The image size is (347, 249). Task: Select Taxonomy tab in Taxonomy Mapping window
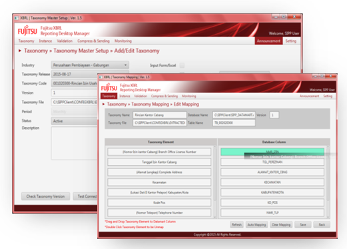(x=109, y=96)
